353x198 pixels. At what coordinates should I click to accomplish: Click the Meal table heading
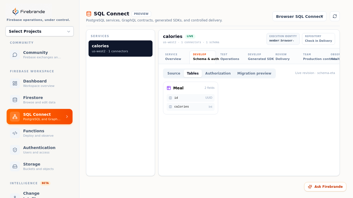tap(178, 88)
